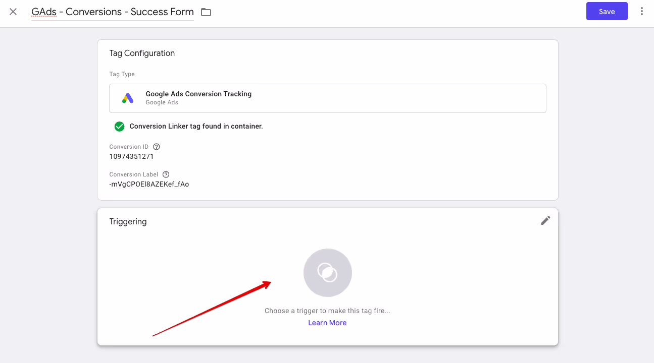Open the three-dot more actions menu
654x363 pixels.
pos(642,11)
